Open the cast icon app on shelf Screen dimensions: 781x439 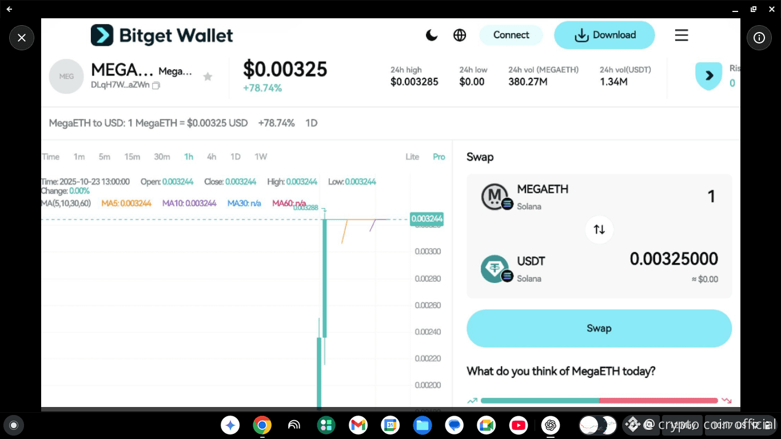(294, 425)
